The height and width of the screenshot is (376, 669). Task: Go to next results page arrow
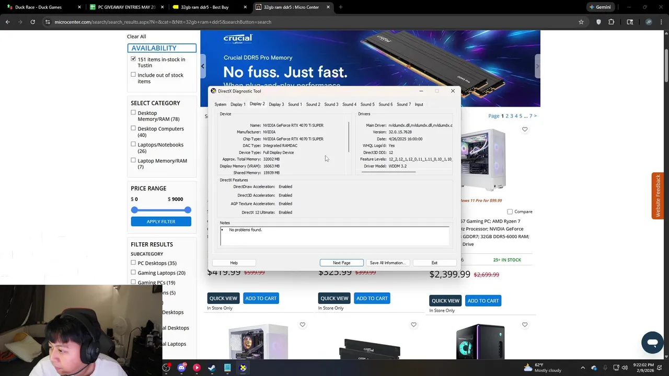click(x=535, y=116)
